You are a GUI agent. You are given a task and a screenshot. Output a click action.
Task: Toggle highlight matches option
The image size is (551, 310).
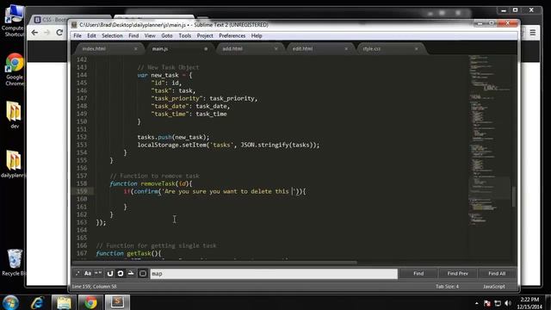point(143,273)
